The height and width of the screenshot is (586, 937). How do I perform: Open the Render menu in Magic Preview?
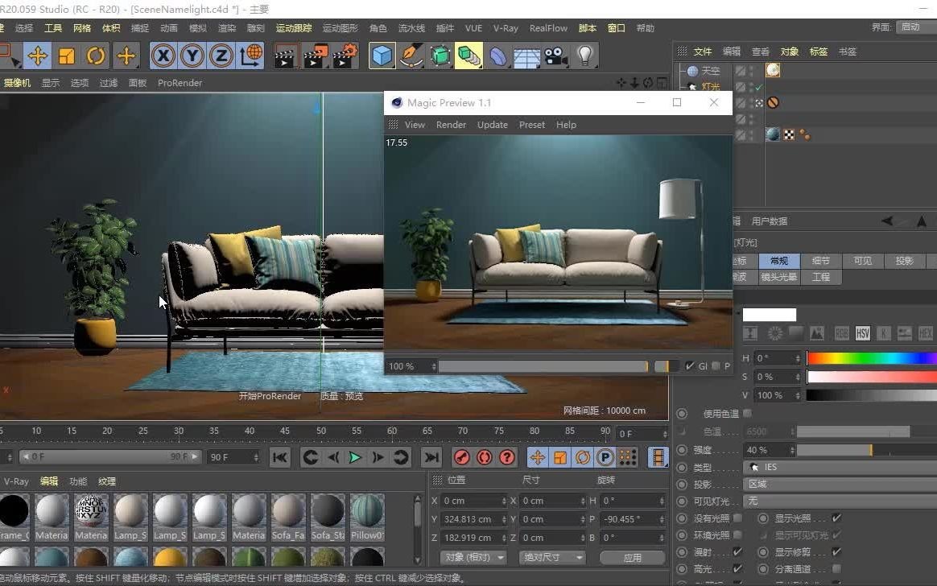[451, 125]
